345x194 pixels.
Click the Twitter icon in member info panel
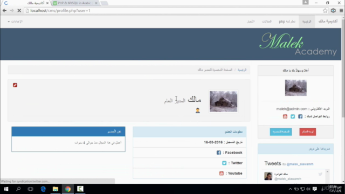tap(224, 163)
